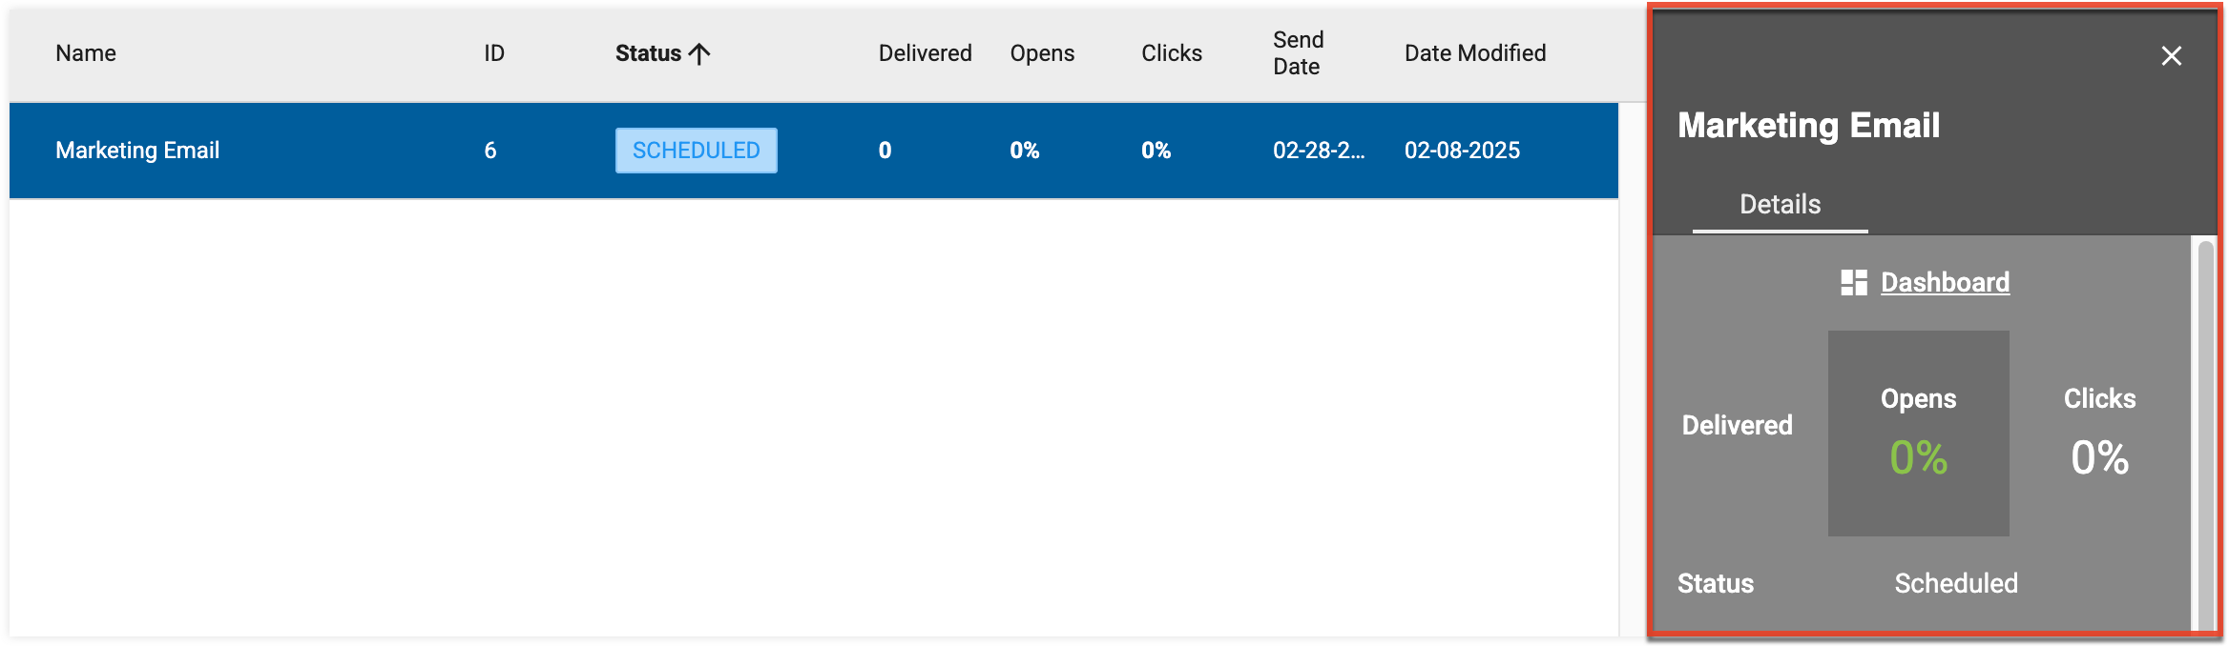Click the details panel vertical scrollbar

(x=2205, y=429)
